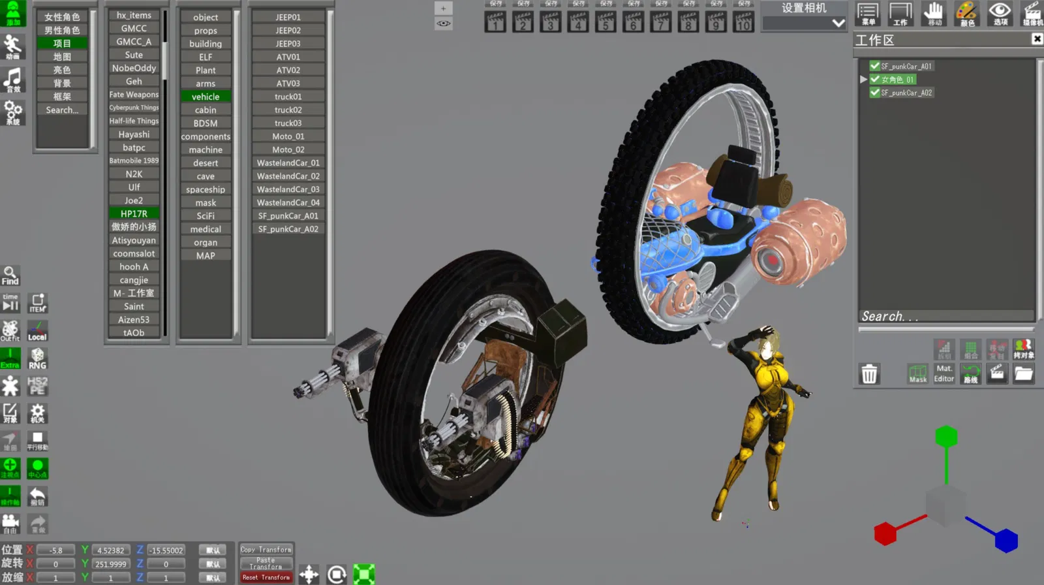1044x585 pixels.
Task: Open the Mat. Editor tool
Action: click(944, 373)
